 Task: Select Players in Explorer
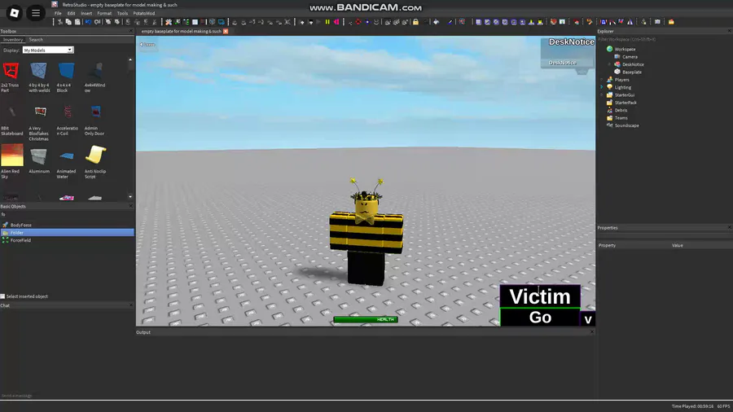click(621, 80)
